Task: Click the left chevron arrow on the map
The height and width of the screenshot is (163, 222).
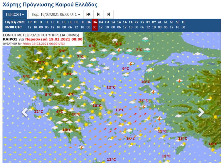Action: [x=24, y=112]
